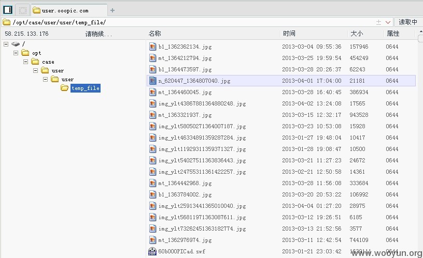The height and width of the screenshot is (258, 423).
Task: Switch to the user.ooopic.com tab
Action: coord(69,10)
